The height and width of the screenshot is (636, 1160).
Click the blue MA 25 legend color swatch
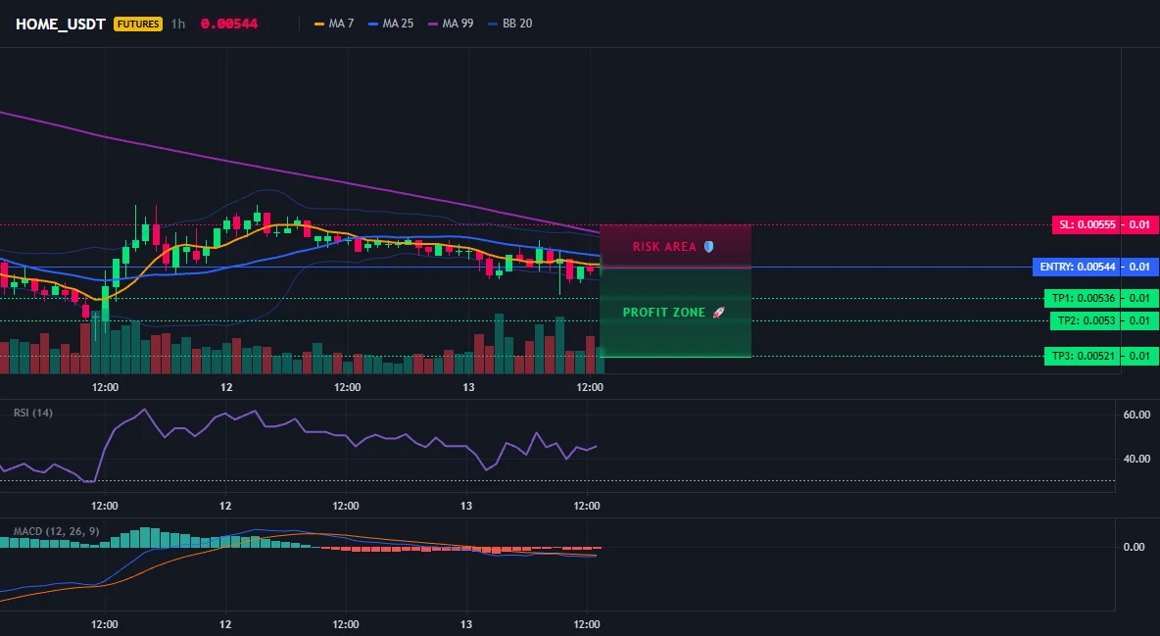(x=373, y=24)
